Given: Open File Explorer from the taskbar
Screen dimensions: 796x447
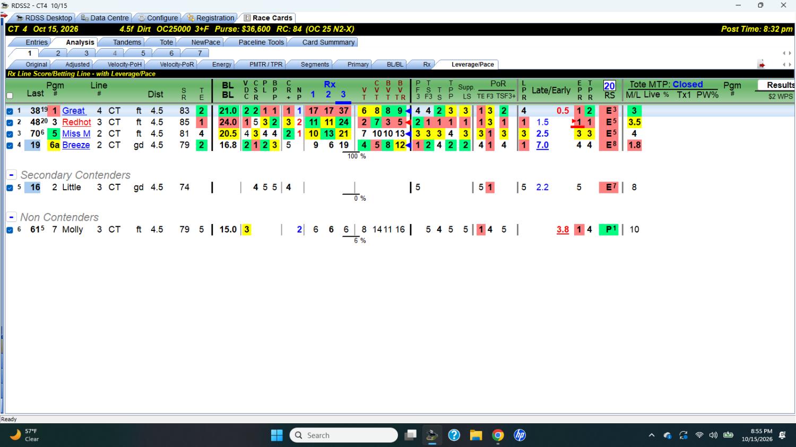Looking at the screenshot, I should click(476, 435).
